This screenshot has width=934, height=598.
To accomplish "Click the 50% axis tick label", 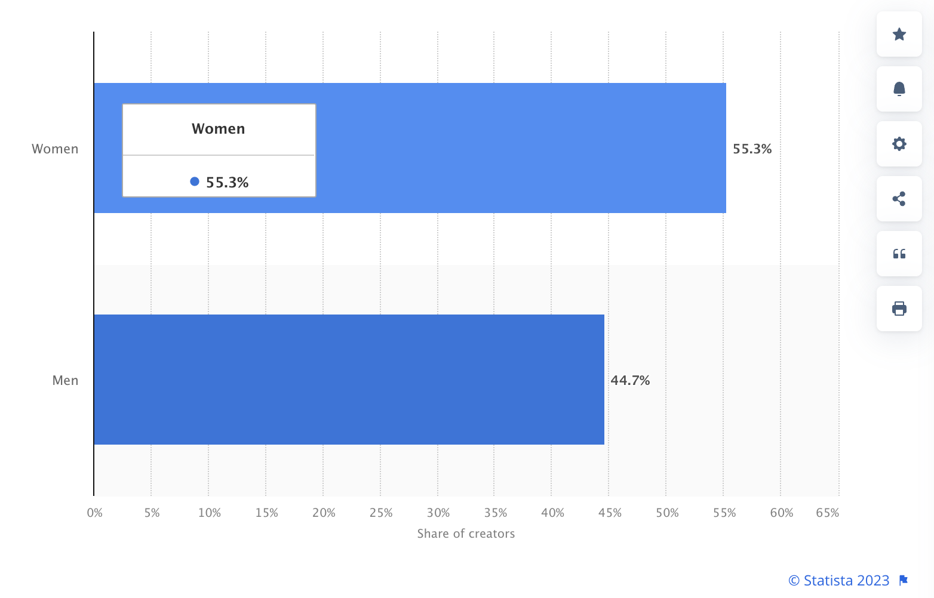I will (667, 513).
